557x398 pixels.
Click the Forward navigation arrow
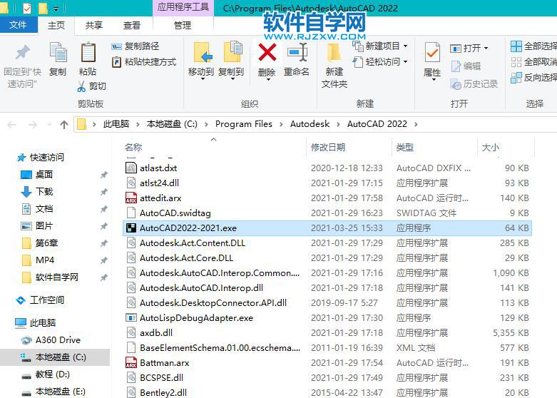[32, 125]
